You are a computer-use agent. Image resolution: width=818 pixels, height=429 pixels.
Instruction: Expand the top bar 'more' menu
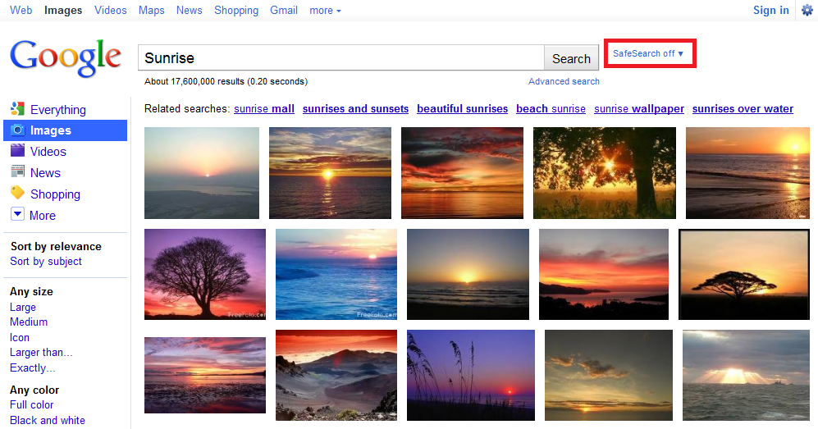325,11
